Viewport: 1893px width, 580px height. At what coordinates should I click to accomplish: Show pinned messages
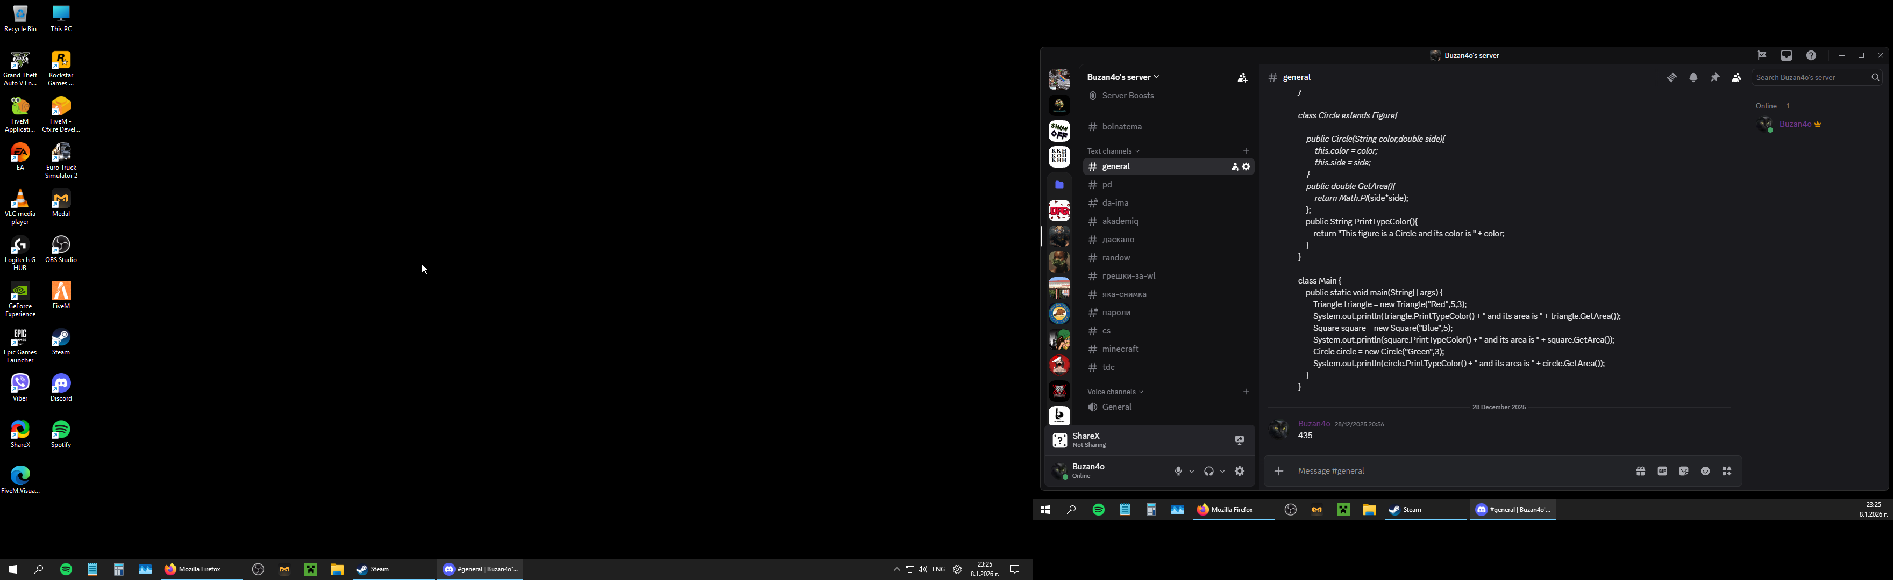1715,77
